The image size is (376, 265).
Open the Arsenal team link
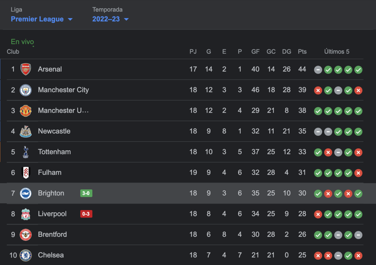coord(50,69)
